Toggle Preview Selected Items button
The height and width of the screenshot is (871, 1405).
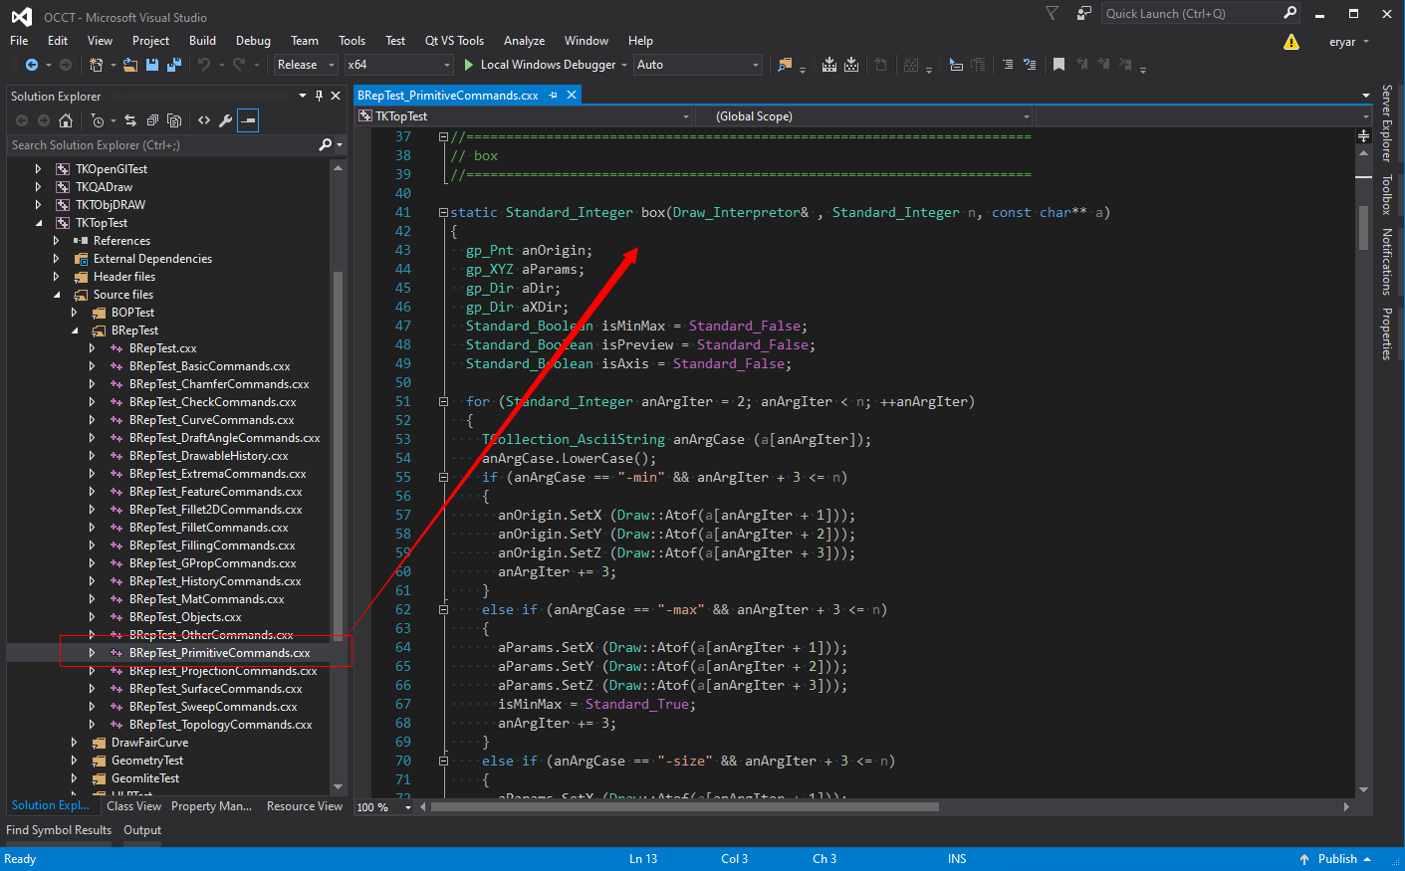point(248,120)
